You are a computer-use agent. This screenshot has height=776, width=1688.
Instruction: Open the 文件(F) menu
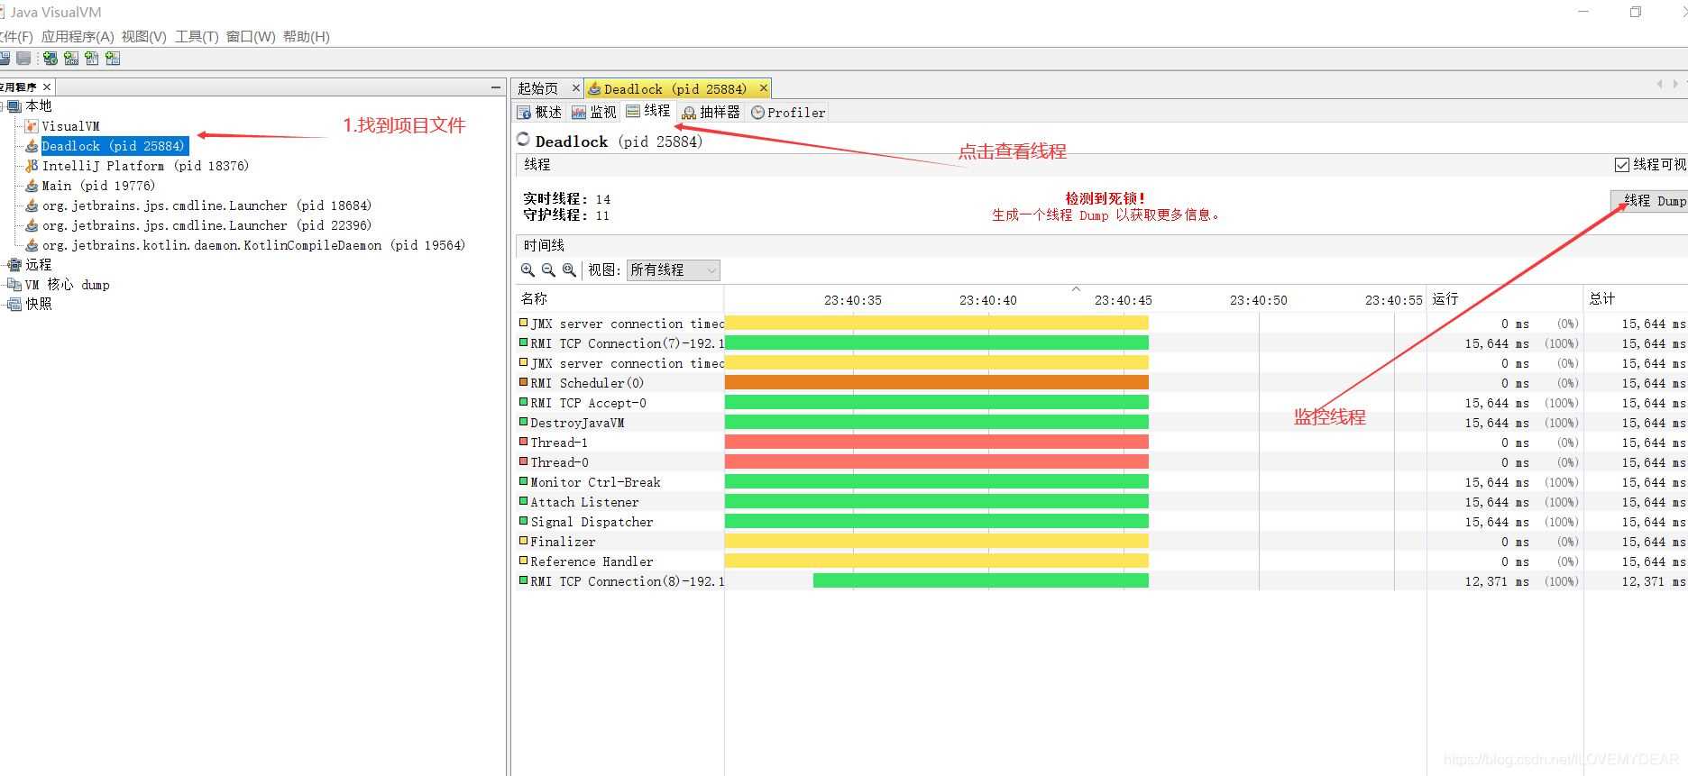15,37
